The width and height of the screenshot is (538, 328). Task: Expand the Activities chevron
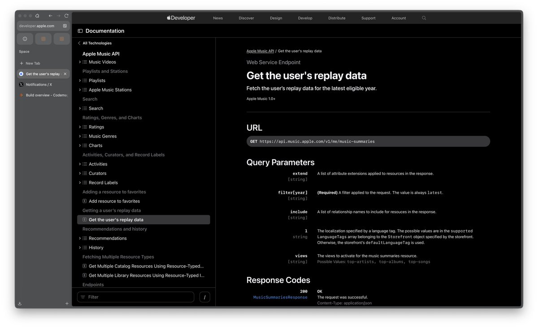click(x=80, y=164)
